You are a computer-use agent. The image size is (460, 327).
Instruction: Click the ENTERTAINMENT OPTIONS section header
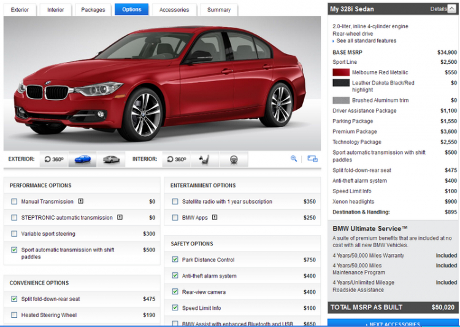point(203,185)
